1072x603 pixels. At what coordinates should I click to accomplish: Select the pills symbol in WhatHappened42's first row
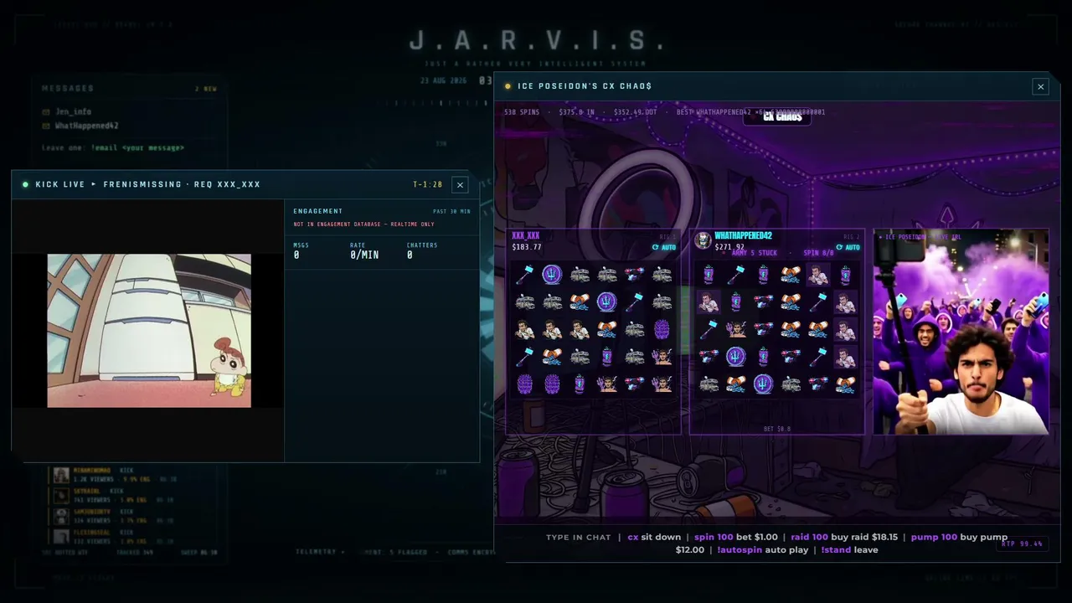pos(790,274)
